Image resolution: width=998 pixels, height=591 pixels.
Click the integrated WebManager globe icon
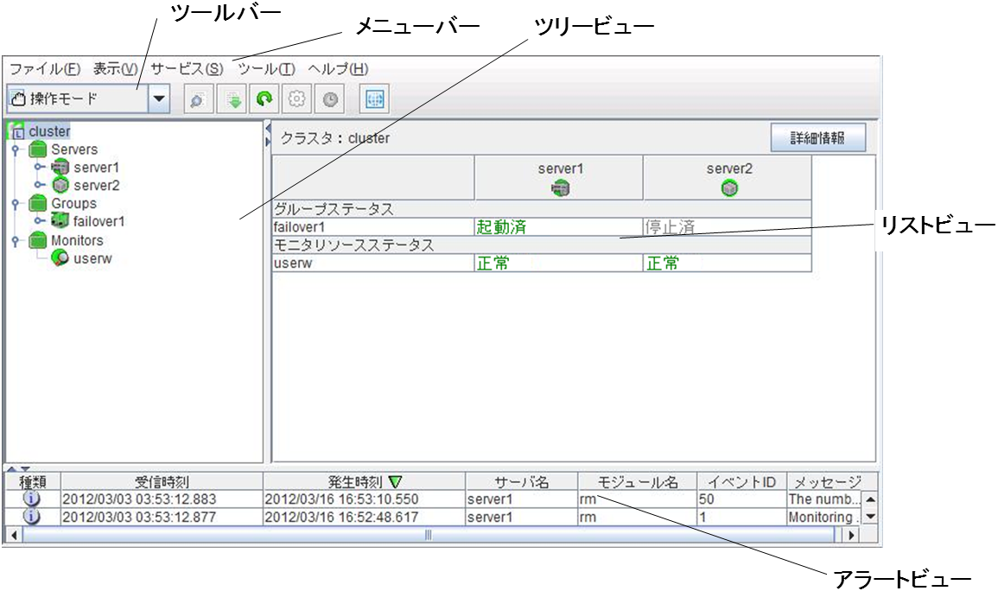(x=375, y=99)
